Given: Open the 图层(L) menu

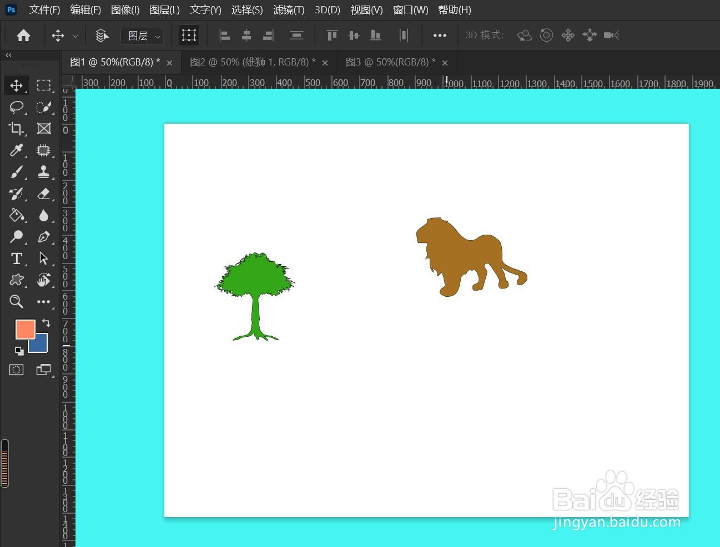Looking at the screenshot, I should 164,10.
